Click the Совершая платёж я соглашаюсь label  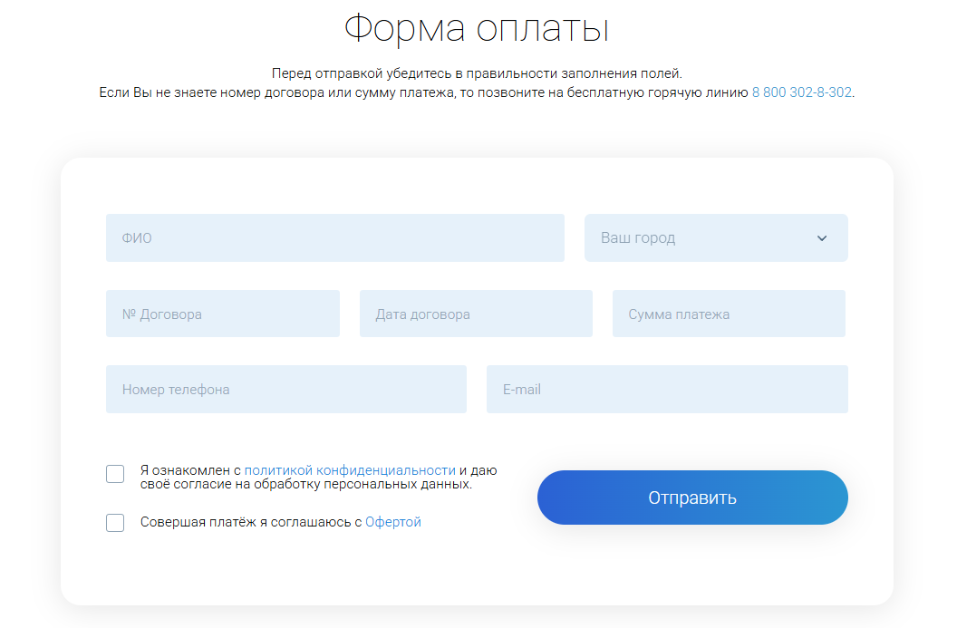click(251, 522)
